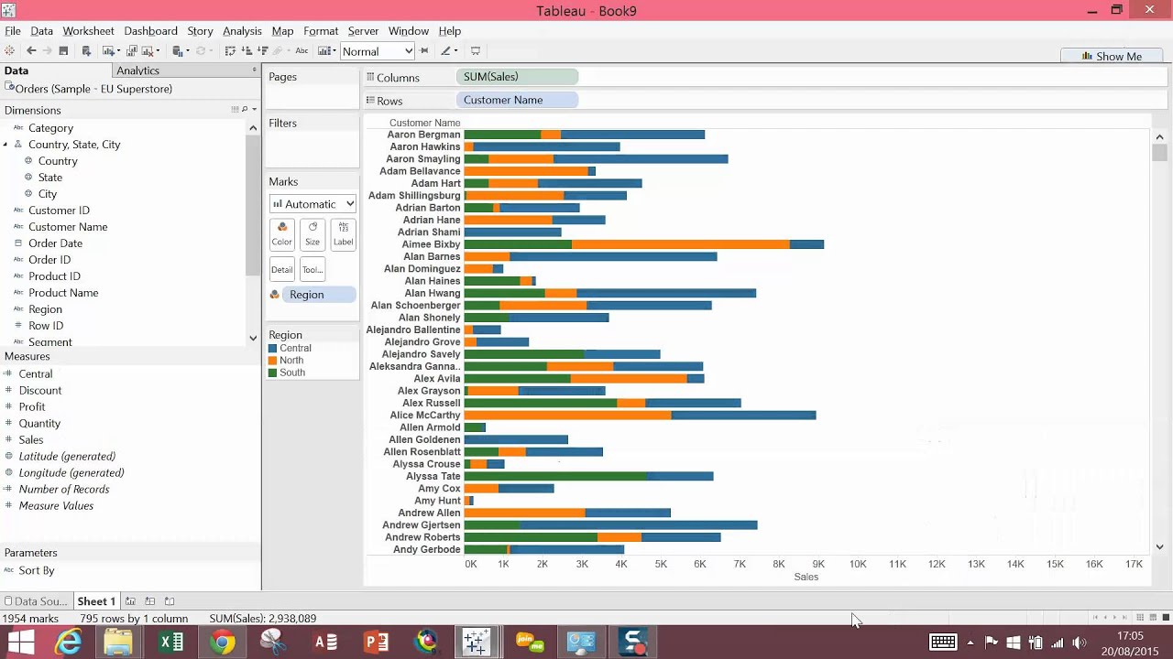Click the New Data Source icon
Viewport: 1173px width, 659px height.
[x=86, y=51]
